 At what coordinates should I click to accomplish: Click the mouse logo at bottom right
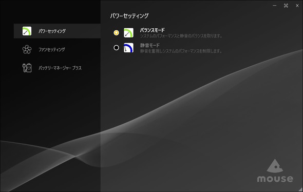(x=275, y=171)
